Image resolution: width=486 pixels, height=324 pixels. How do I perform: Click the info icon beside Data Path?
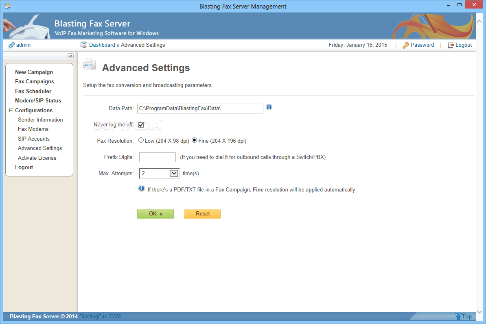269,107
